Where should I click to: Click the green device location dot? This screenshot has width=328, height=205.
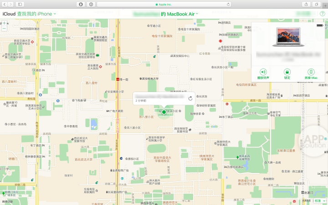(x=164, y=112)
